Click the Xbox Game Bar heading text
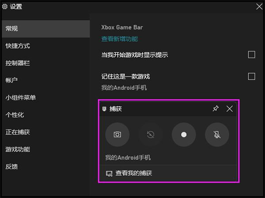265x198 pixels. (122, 27)
